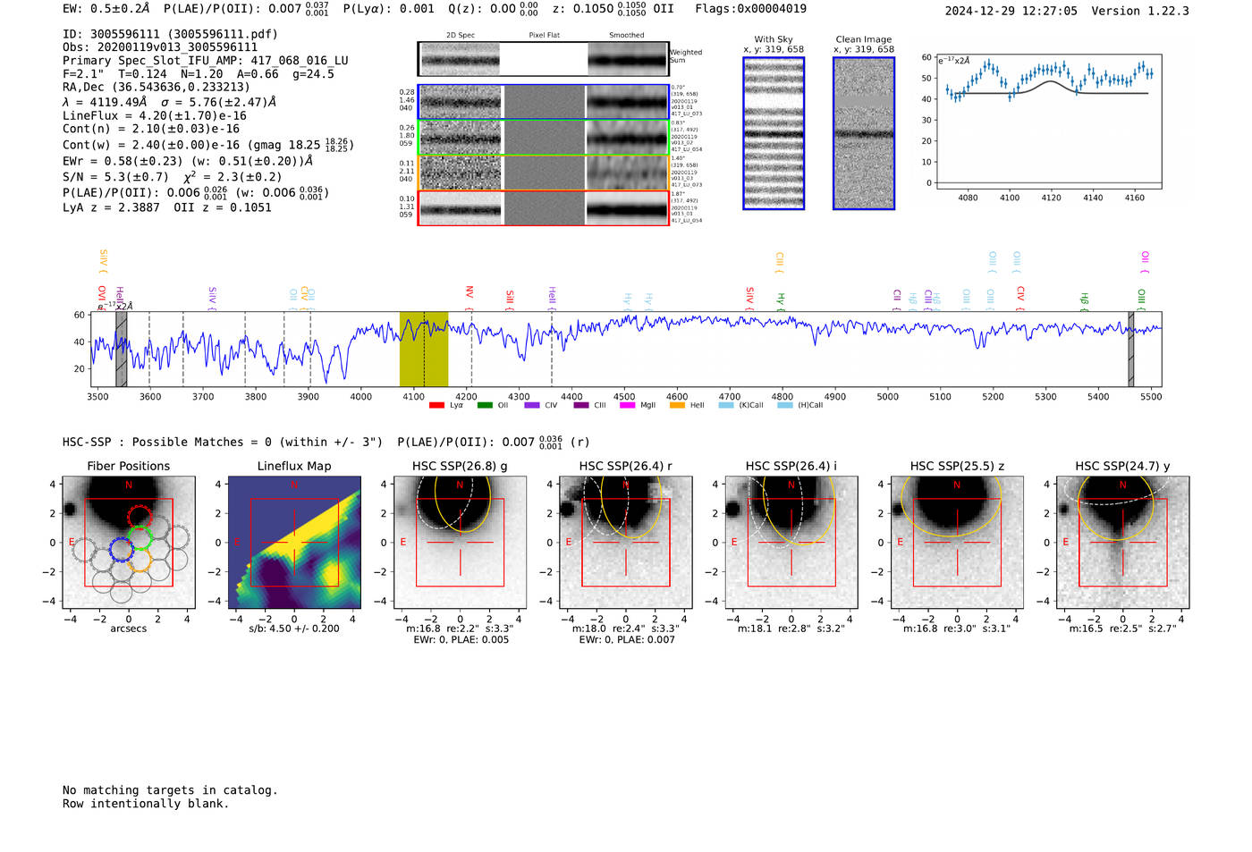Screen dimensions: 1252x852
Task: Pick the magenta MgII legend swatch
Action: [627, 405]
